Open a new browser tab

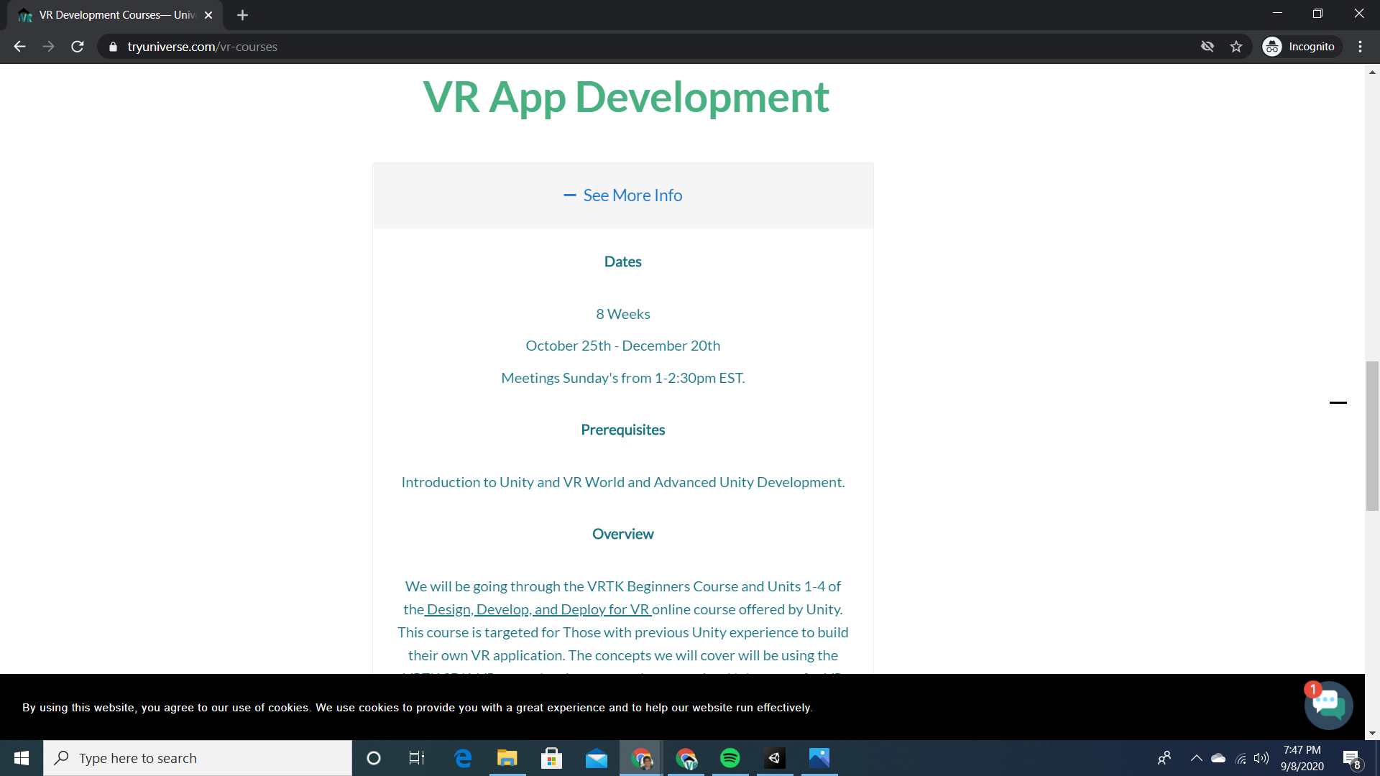242,15
